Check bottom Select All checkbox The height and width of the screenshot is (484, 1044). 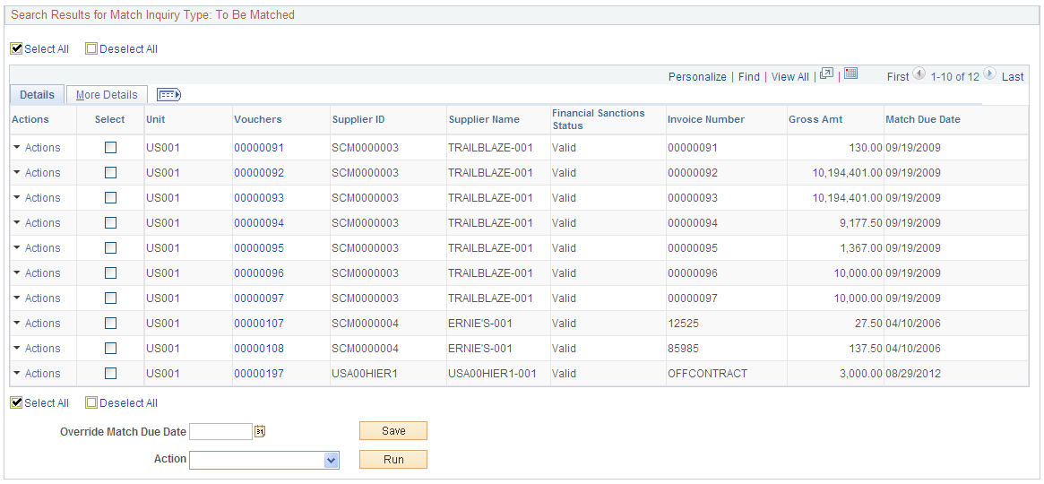[17, 402]
